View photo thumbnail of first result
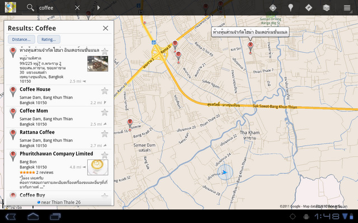Screen dimensions: 358x223 (x=98, y=64)
